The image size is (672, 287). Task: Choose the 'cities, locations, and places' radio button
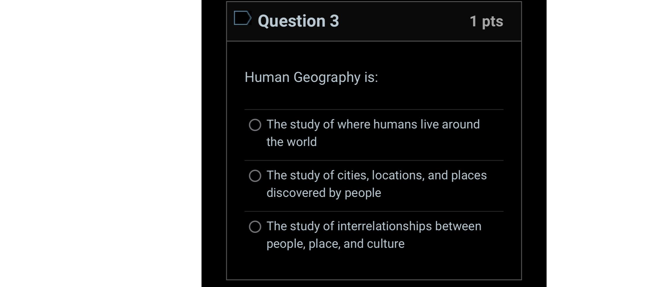255,176
